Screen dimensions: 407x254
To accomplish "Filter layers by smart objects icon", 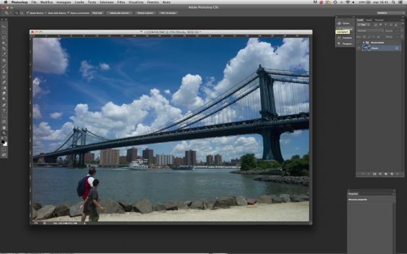I will 396,25.
